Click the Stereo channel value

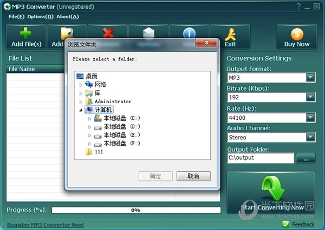tap(238, 138)
